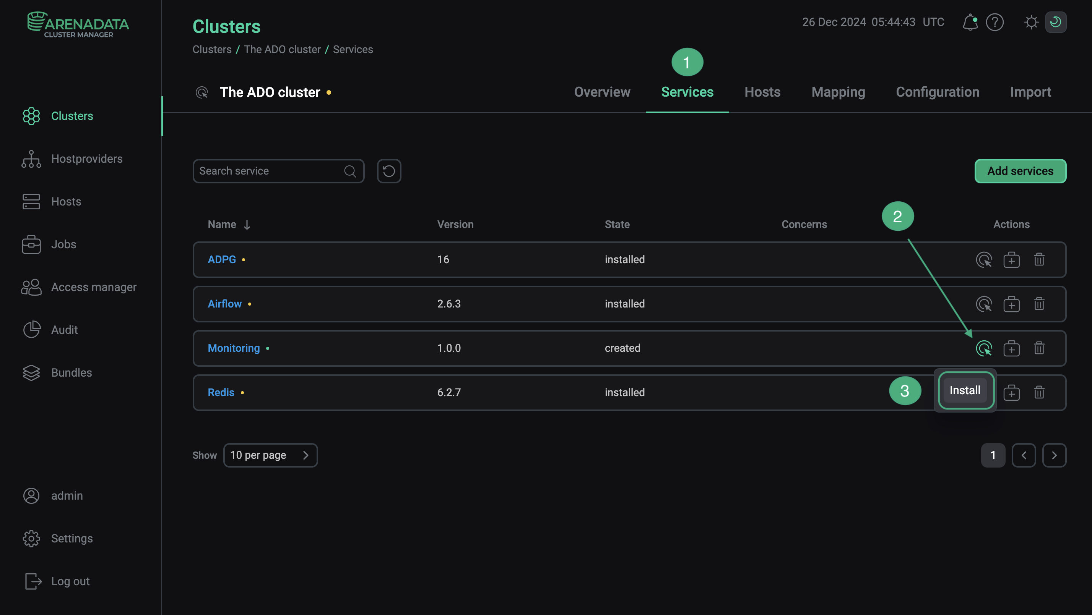
Task: Toggle the Name column sort order
Action: pyautogui.click(x=247, y=224)
